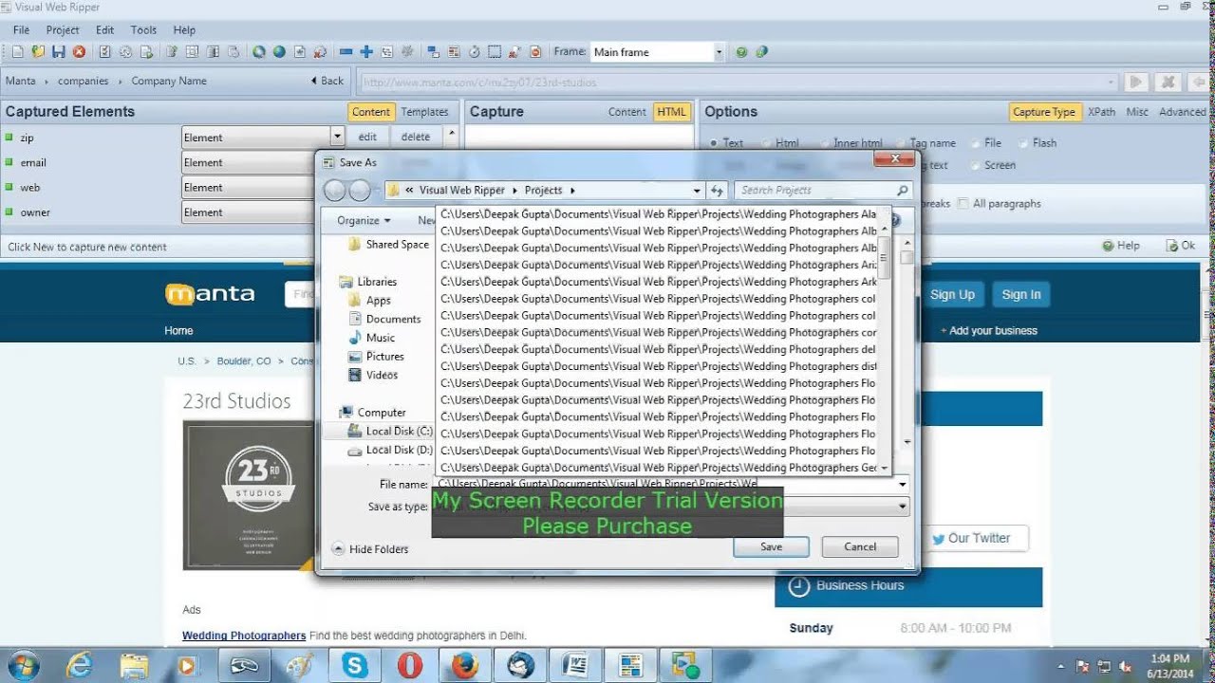Select the Screen capture radio button
Screen dimensions: 1215x683
click(x=976, y=165)
